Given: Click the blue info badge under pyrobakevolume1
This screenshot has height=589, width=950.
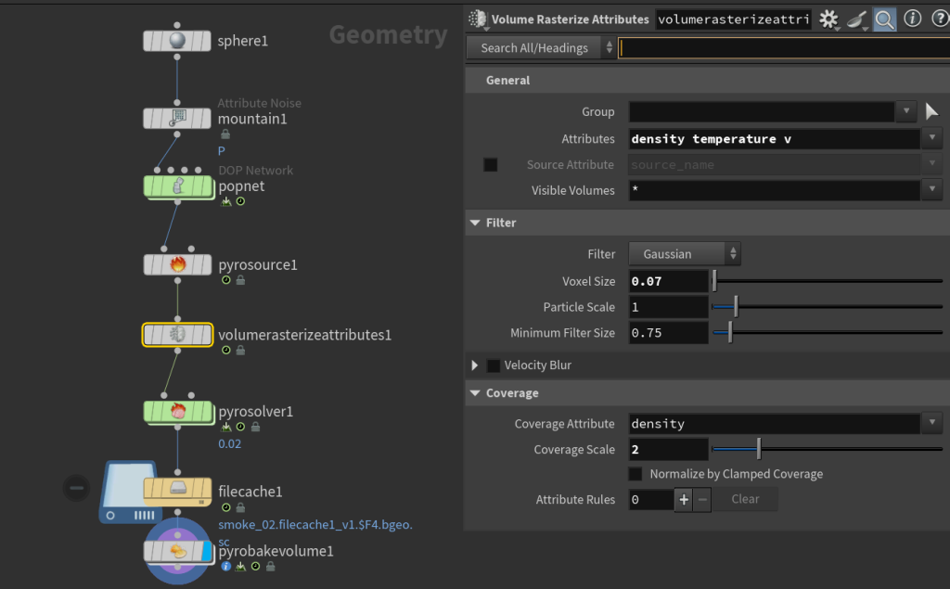Looking at the screenshot, I should [x=226, y=567].
